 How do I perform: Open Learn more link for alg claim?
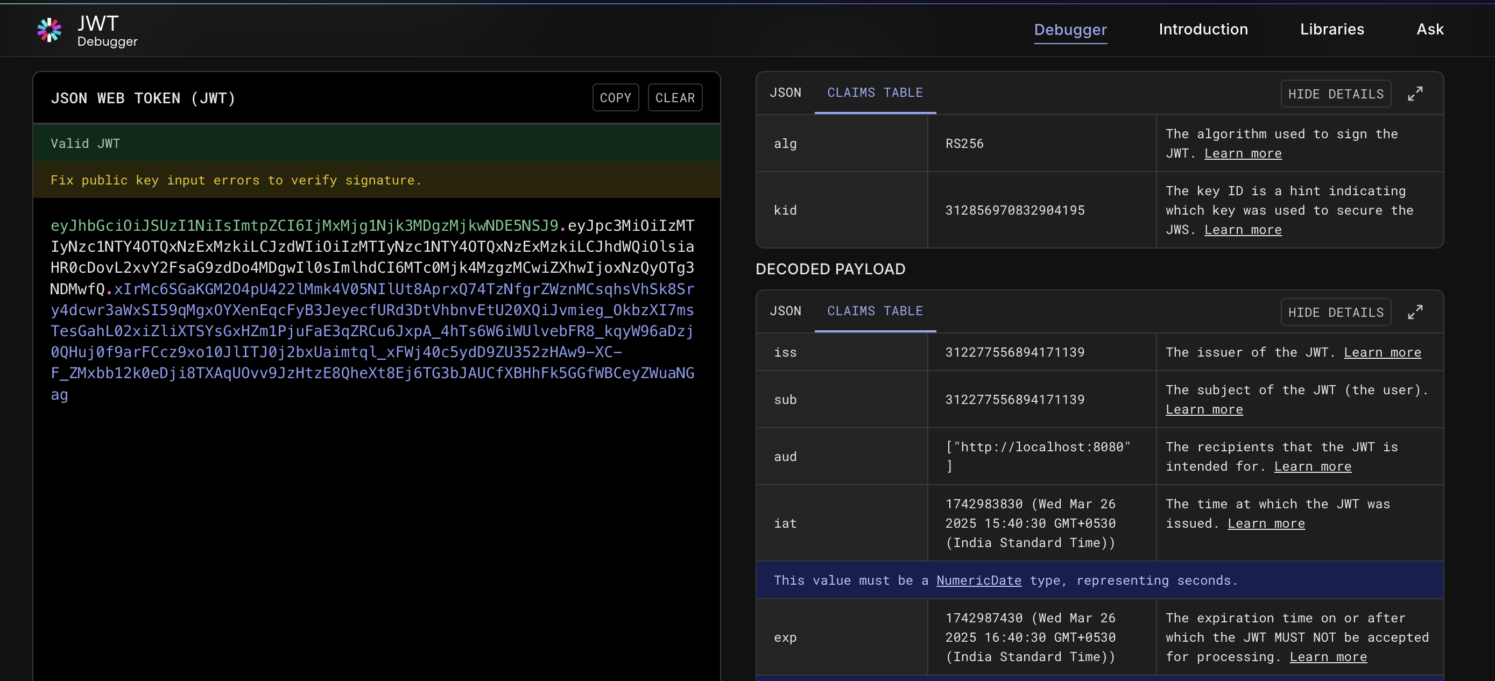point(1243,153)
